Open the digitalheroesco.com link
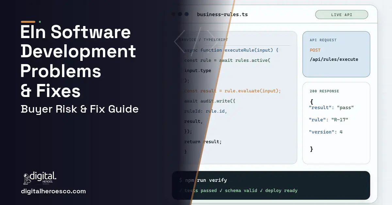 coord(53,191)
